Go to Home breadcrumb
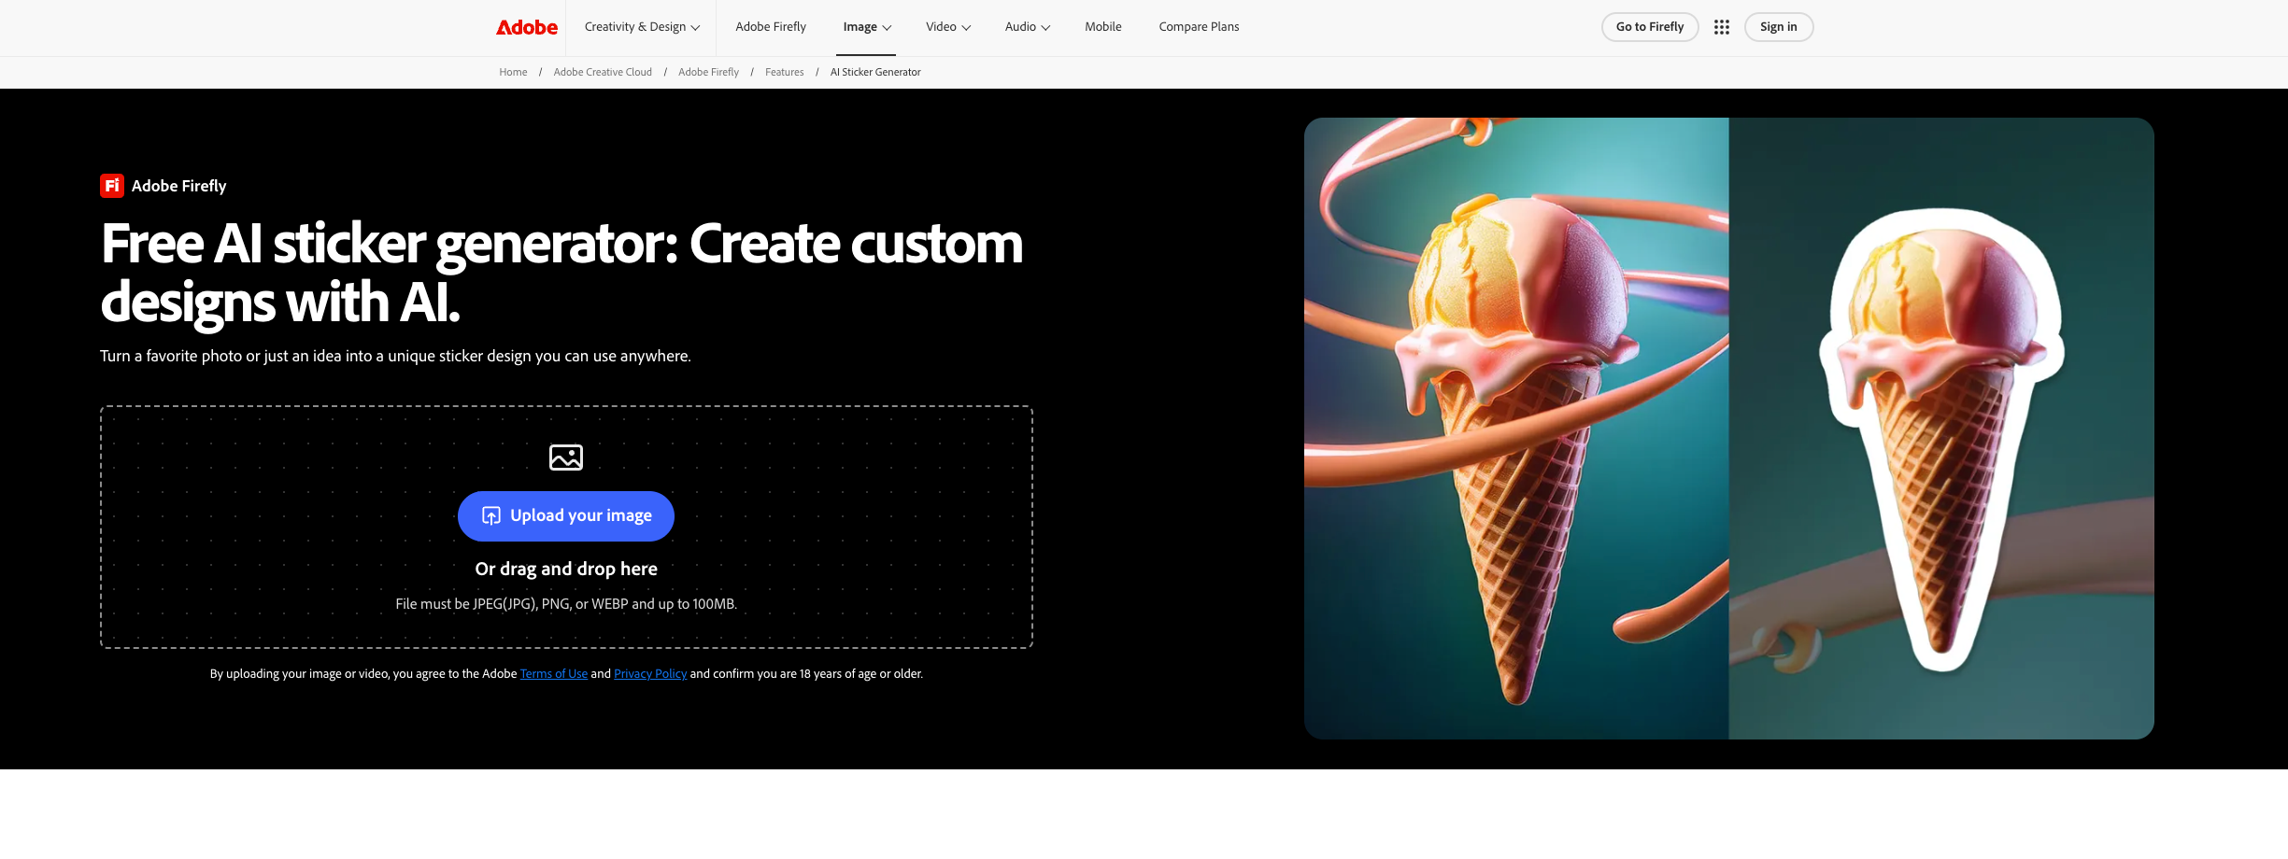Screen dimensions: 2288x859 click(x=513, y=72)
